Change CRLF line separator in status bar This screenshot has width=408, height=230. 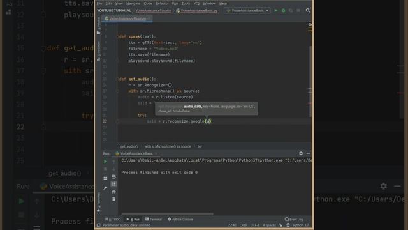(243, 225)
